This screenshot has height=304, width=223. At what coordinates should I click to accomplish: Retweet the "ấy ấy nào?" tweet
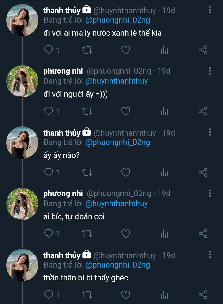coord(87,173)
